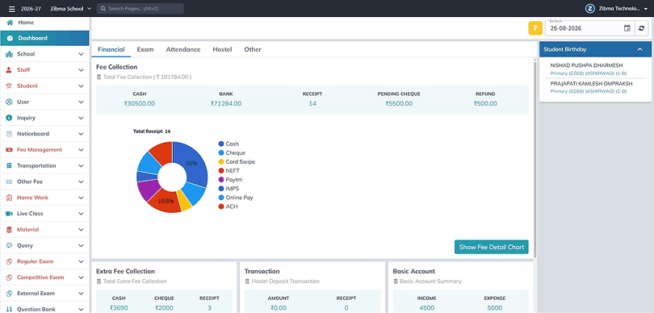654x313 pixels.
Task: Switch to the Attendance tab
Action: [x=183, y=49]
